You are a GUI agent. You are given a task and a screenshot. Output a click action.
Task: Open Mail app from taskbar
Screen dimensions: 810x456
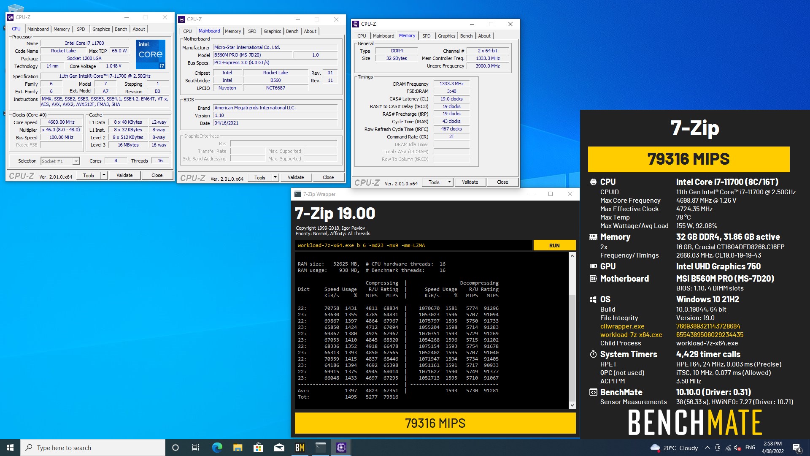point(279,448)
